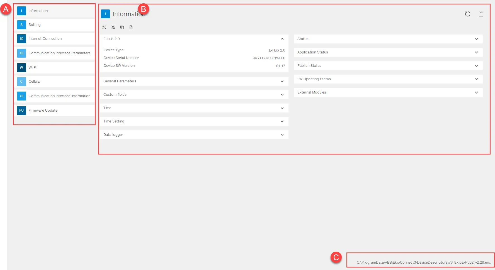The width and height of the screenshot is (495, 270).
Task: Click the export to Excel icon
Action: pyautogui.click(x=131, y=27)
